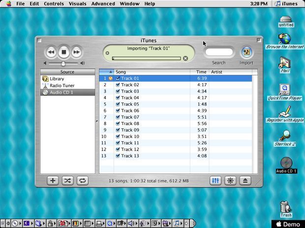
Task: Open the Edit menu
Action: [34, 4]
